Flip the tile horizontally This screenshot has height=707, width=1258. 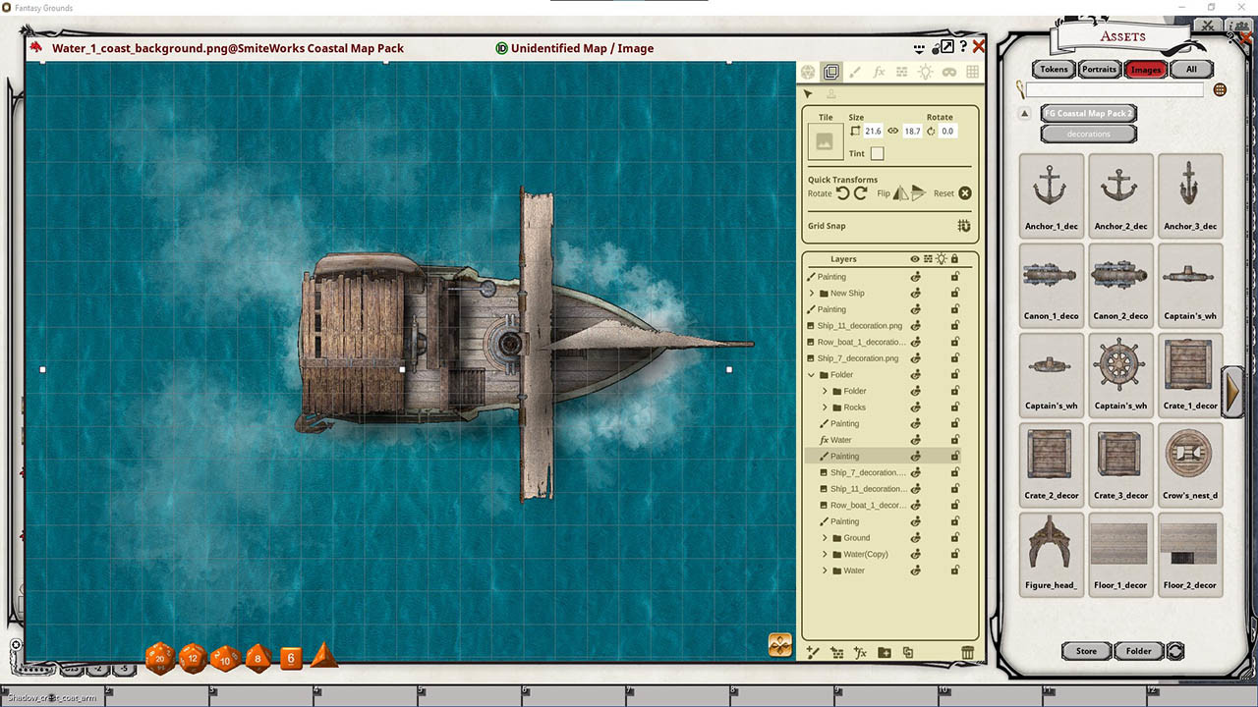coord(900,193)
